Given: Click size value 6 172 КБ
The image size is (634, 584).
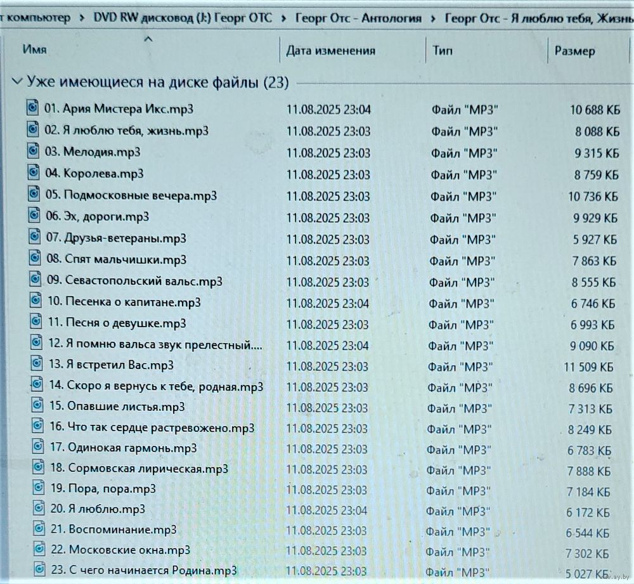Looking at the screenshot, I should [x=588, y=513].
